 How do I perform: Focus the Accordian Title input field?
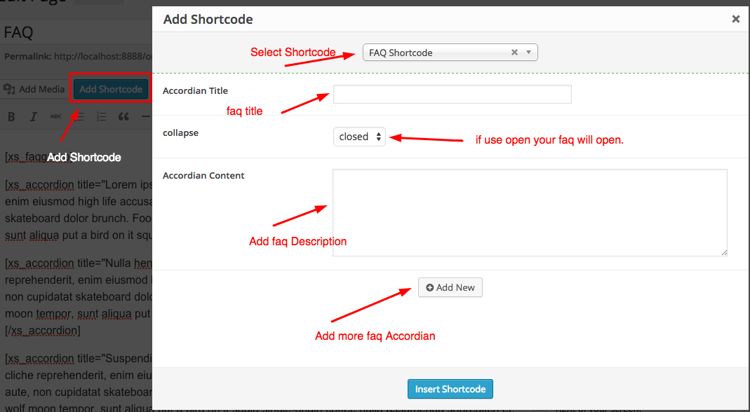452,94
